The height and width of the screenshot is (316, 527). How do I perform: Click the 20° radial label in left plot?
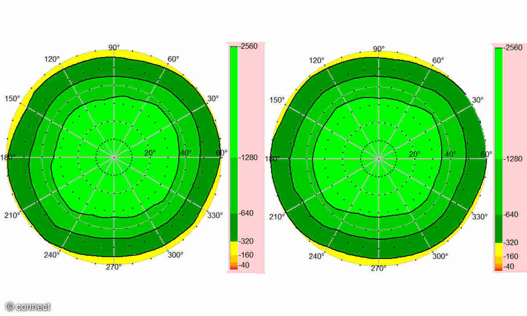point(150,153)
